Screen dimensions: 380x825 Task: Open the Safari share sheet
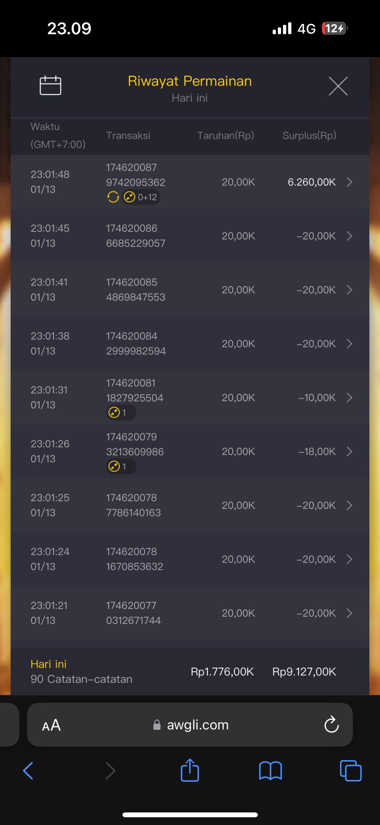coord(190,770)
